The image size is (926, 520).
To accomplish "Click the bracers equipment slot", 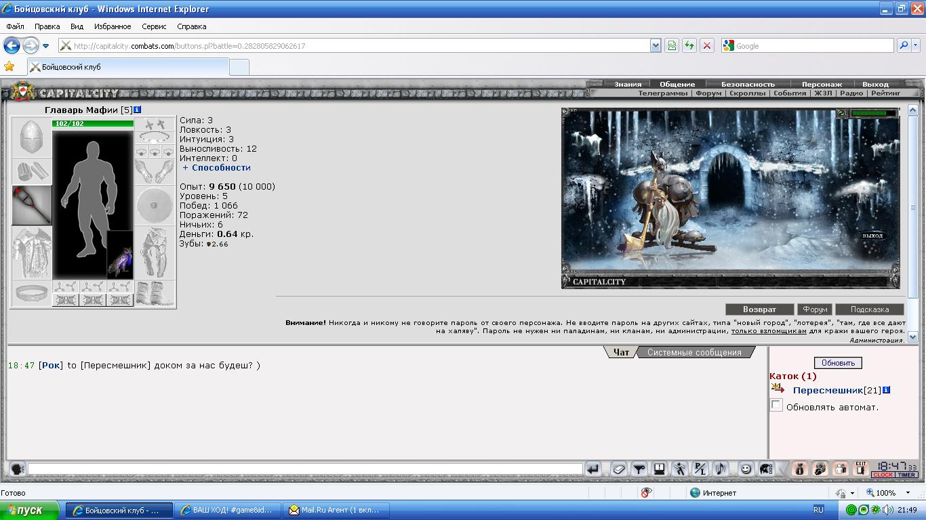I will (x=31, y=171).
